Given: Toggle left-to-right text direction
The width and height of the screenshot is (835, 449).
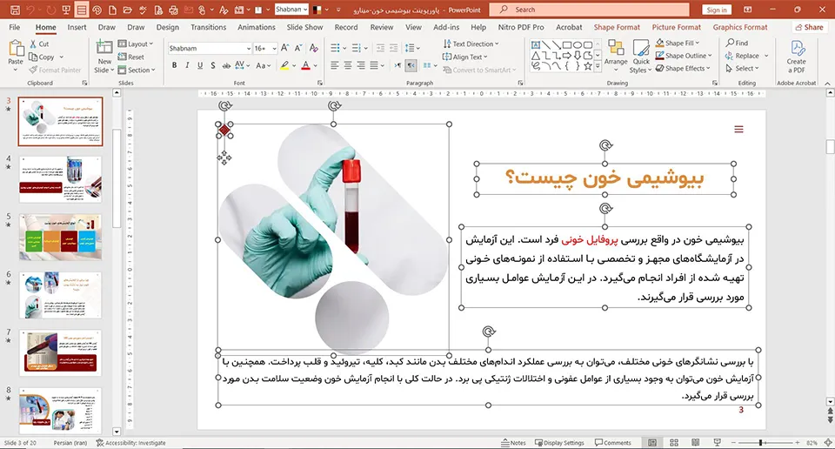Looking at the screenshot, I should pyautogui.click(x=397, y=65).
